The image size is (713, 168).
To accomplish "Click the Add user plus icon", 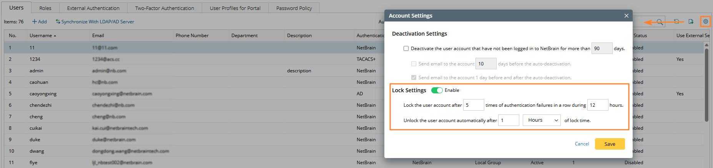I will pyautogui.click(x=35, y=22).
